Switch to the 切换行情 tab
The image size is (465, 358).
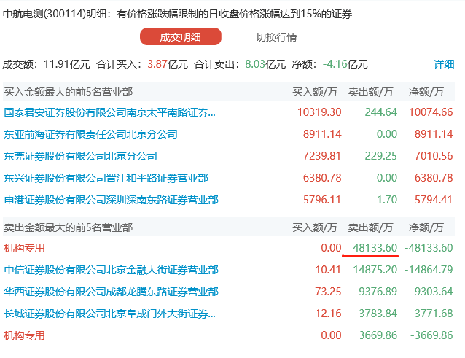point(276,37)
